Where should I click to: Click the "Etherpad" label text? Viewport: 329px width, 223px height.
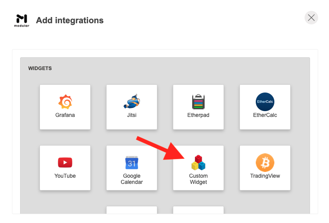(x=198, y=115)
